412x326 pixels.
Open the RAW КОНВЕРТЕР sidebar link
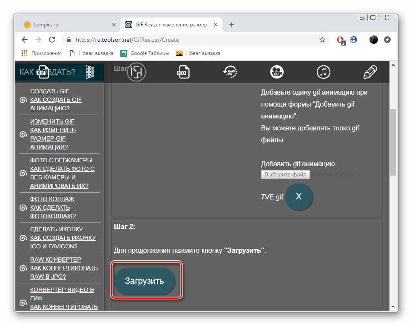tap(55, 260)
